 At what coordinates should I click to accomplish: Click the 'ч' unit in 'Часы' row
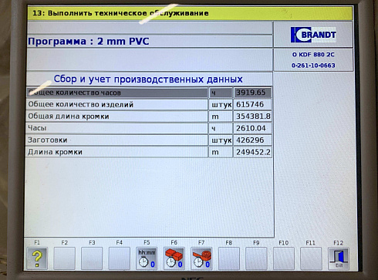point(214,129)
